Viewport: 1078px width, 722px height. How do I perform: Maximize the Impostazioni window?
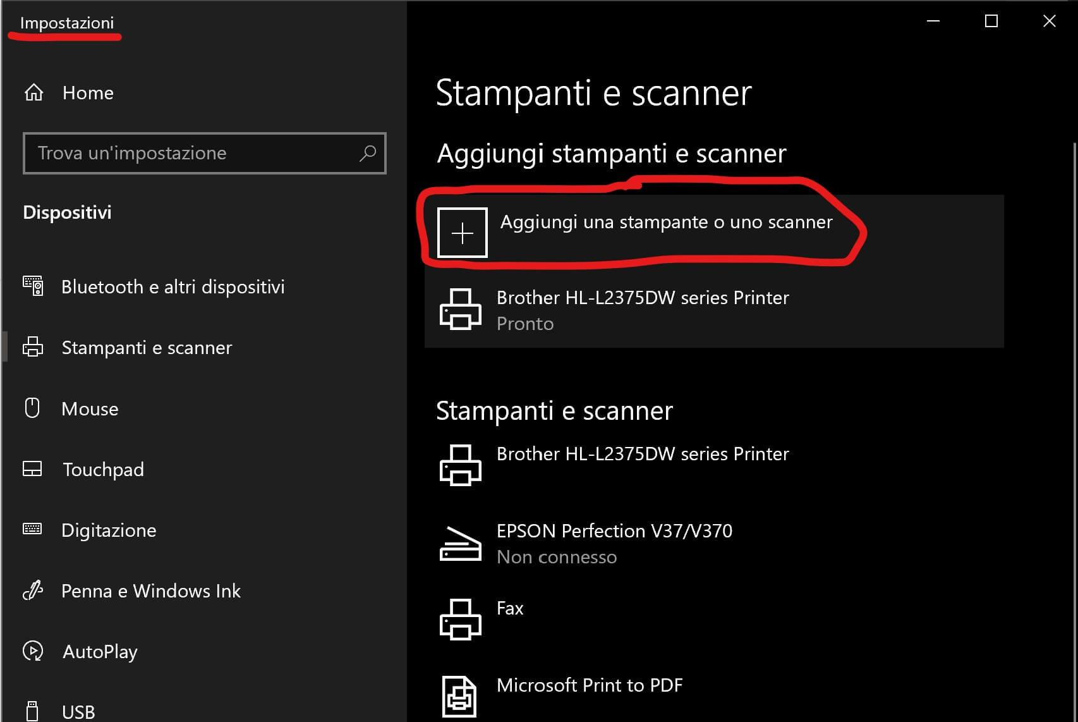[991, 21]
